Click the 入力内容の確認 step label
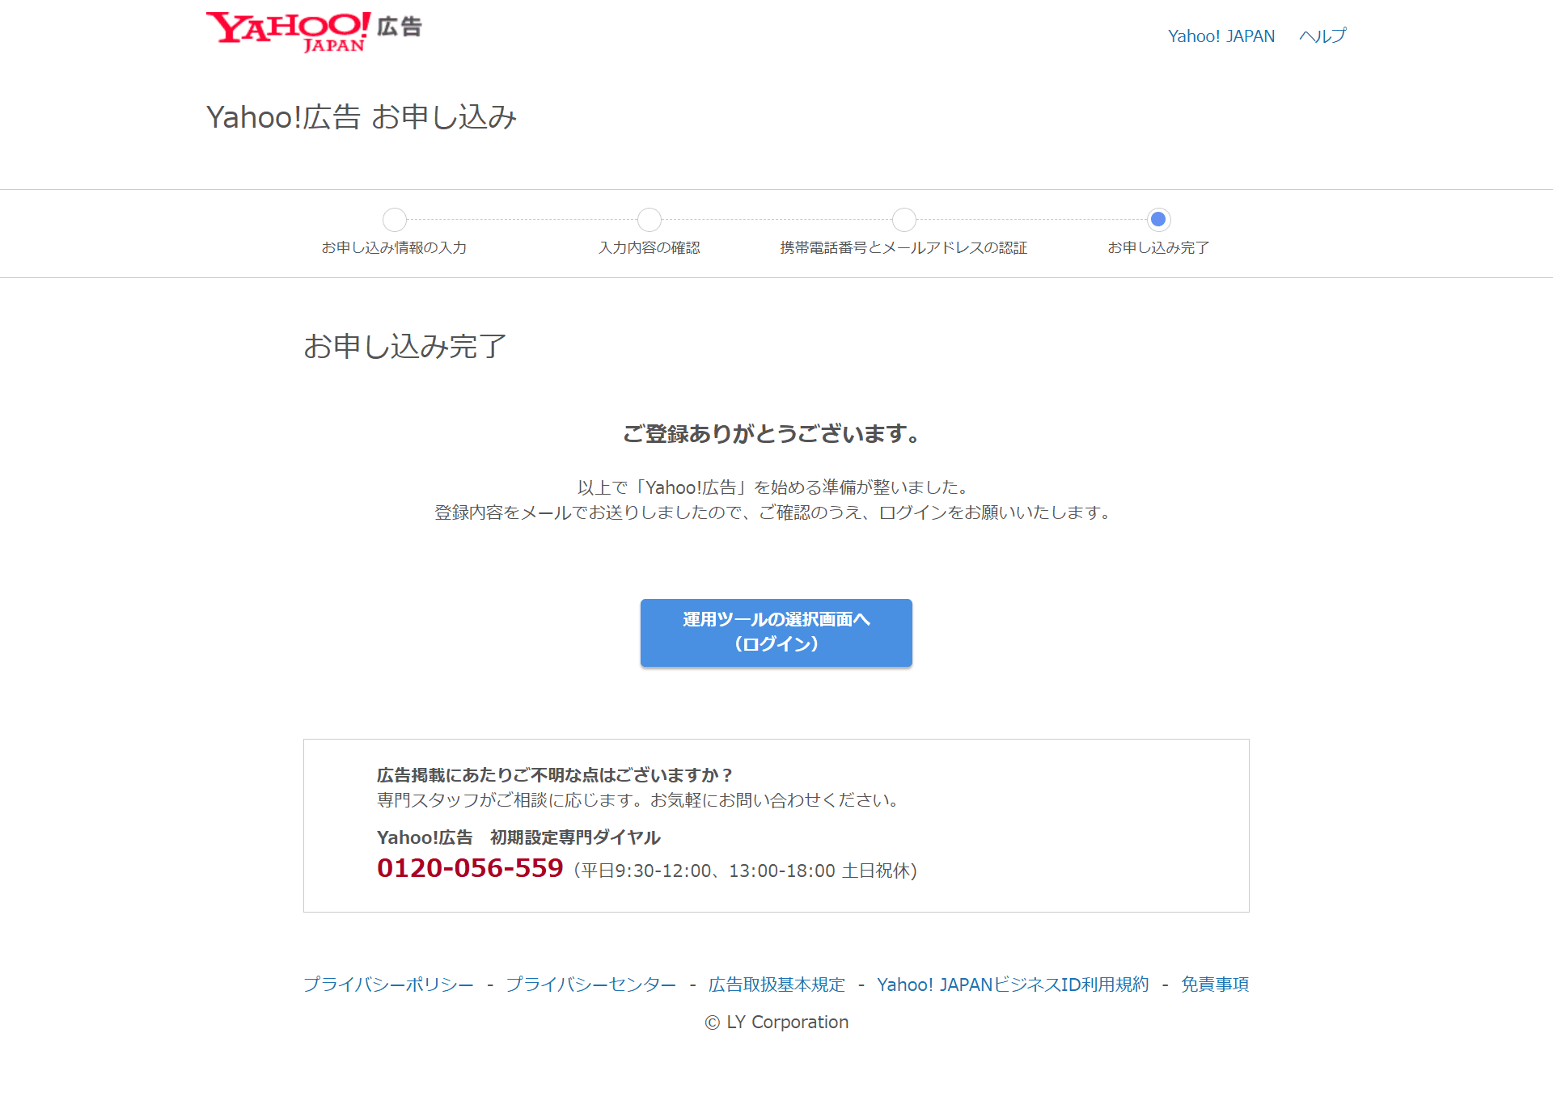 pos(649,247)
